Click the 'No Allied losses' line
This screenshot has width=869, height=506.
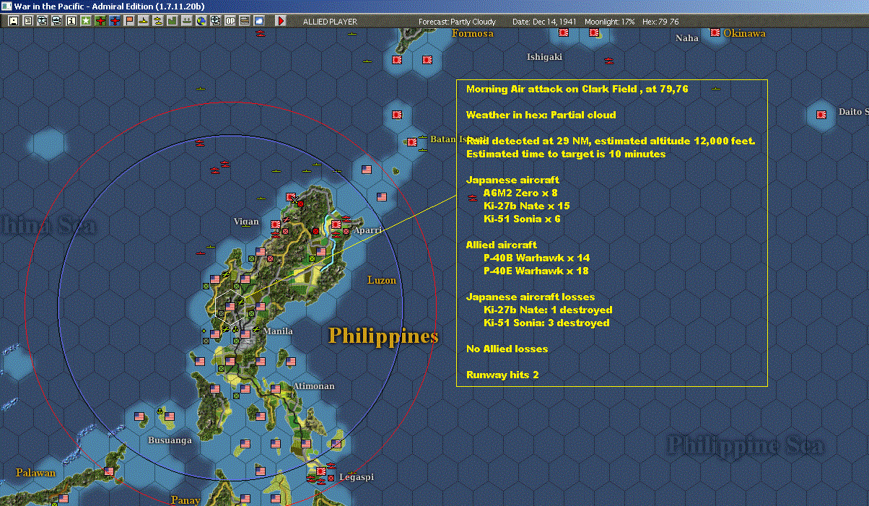pyautogui.click(x=507, y=349)
